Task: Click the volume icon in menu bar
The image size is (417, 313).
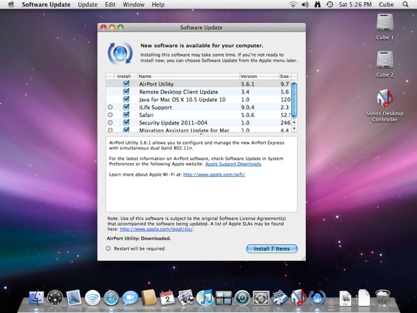Action: tap(305, 5)
